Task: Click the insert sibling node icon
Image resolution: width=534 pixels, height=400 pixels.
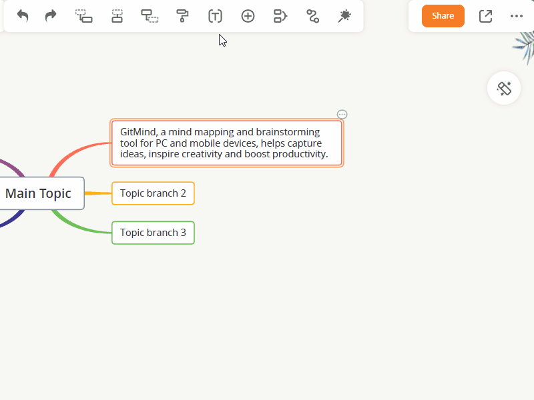Action: (117, 16)
